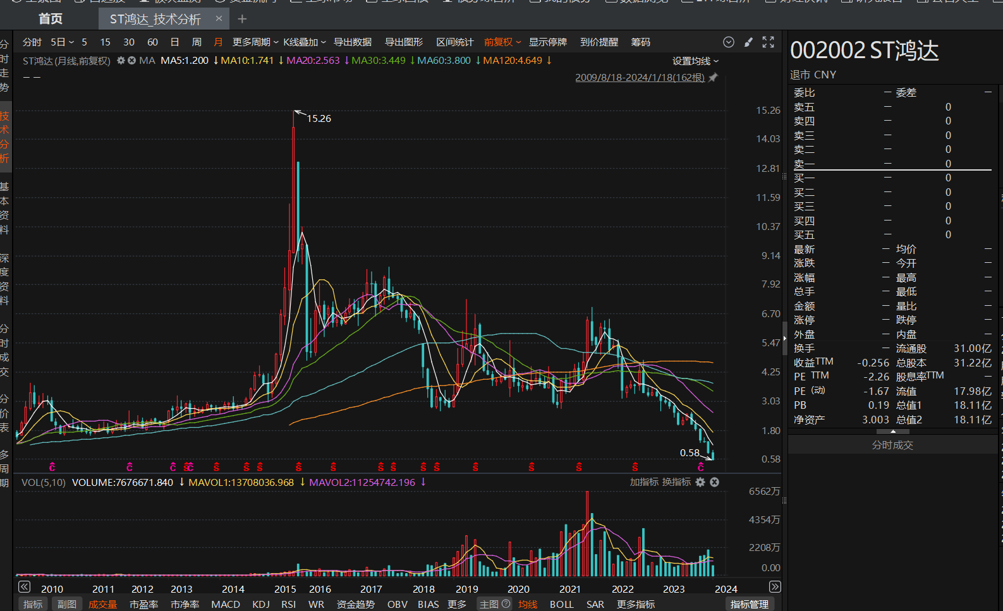This screenshot has height=611, width=1003.
Task: Remove the MA indicator with its X icon
Action: click(131, 61)
